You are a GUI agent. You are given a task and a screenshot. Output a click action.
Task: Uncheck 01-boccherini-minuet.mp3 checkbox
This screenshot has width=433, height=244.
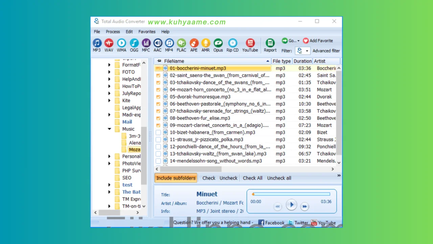click(158, 68)
